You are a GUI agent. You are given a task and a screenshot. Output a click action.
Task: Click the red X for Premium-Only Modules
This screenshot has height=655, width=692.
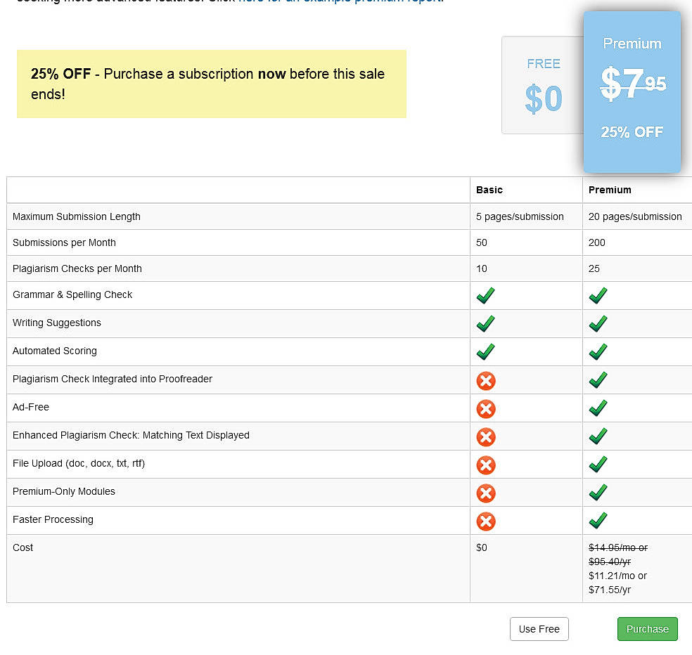(485, 493)
